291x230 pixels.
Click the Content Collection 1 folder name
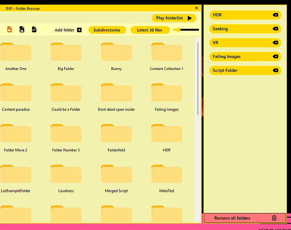coord(167,69)
